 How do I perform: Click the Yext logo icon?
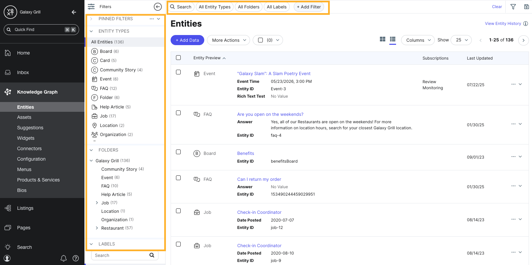10,12
